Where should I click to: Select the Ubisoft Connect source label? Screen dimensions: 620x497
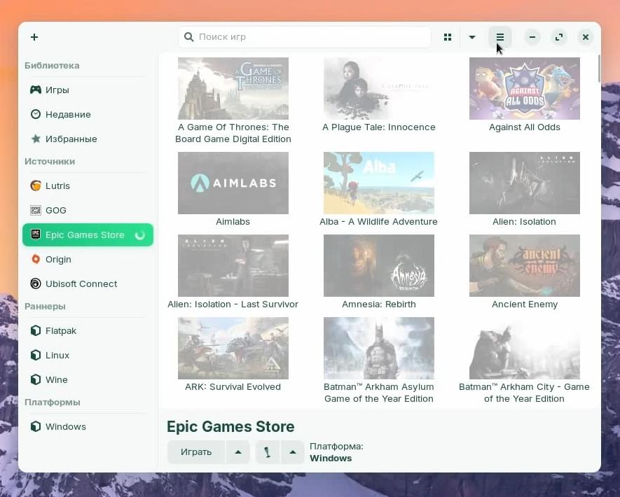point(81,283)
